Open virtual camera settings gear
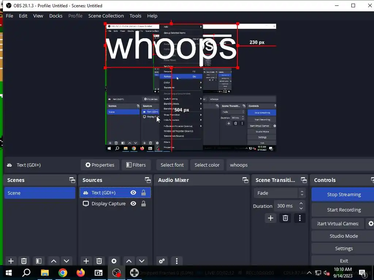The height and width of the screenshot is (280, 374). pos(371,223)
